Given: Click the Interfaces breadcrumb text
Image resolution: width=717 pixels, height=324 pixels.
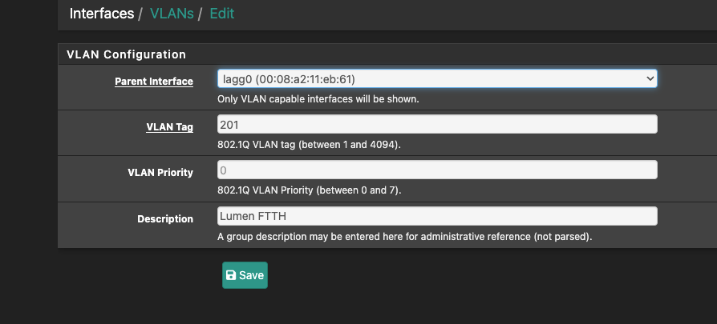Looking at the screenshot, I should pos(102,14).
